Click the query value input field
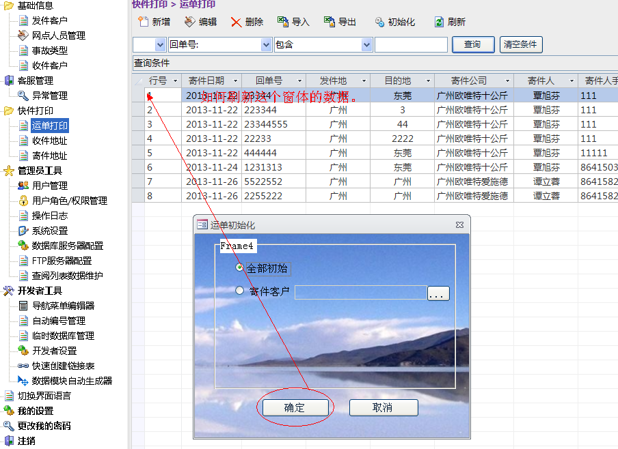Viewport: 618px width, 449px height. point(411,45)
